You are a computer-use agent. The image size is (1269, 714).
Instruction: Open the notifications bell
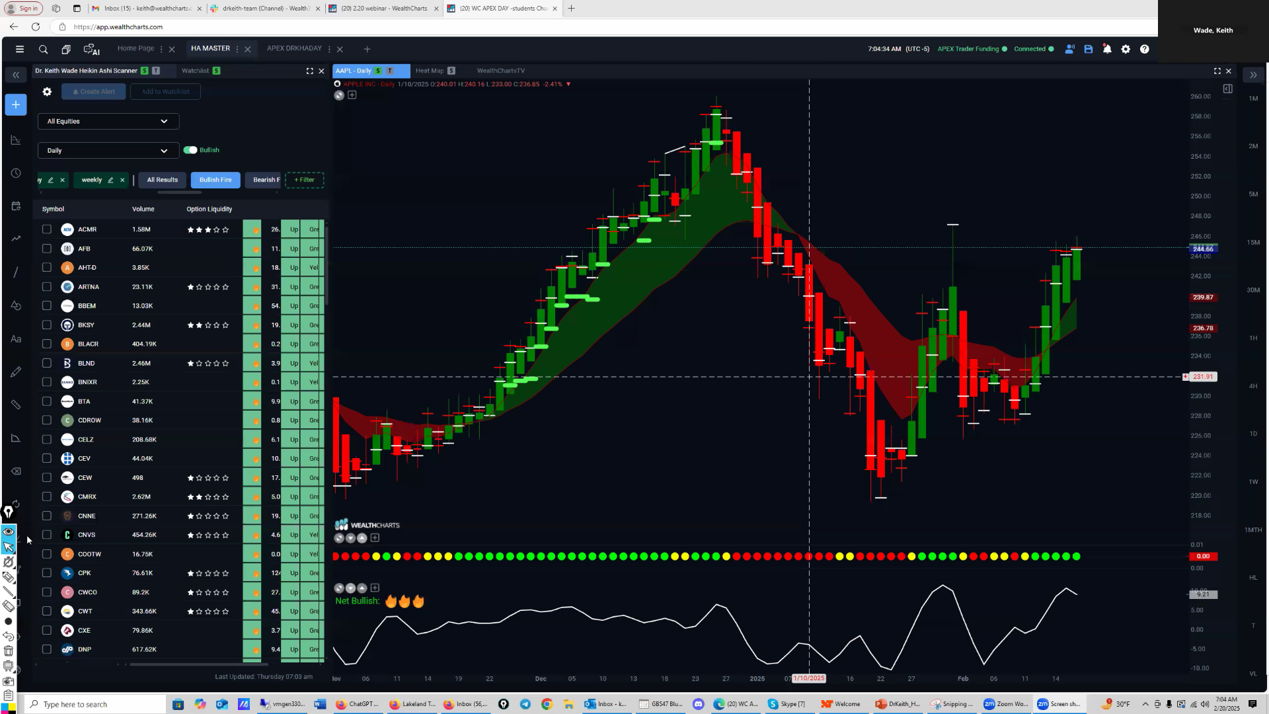pyautogui.click(x=1107, y=49)
